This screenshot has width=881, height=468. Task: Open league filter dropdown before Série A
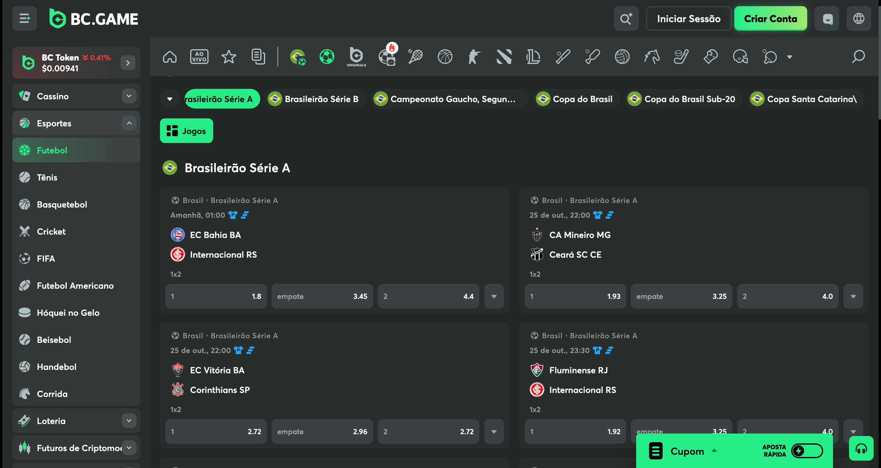click(x=169, y=99)
